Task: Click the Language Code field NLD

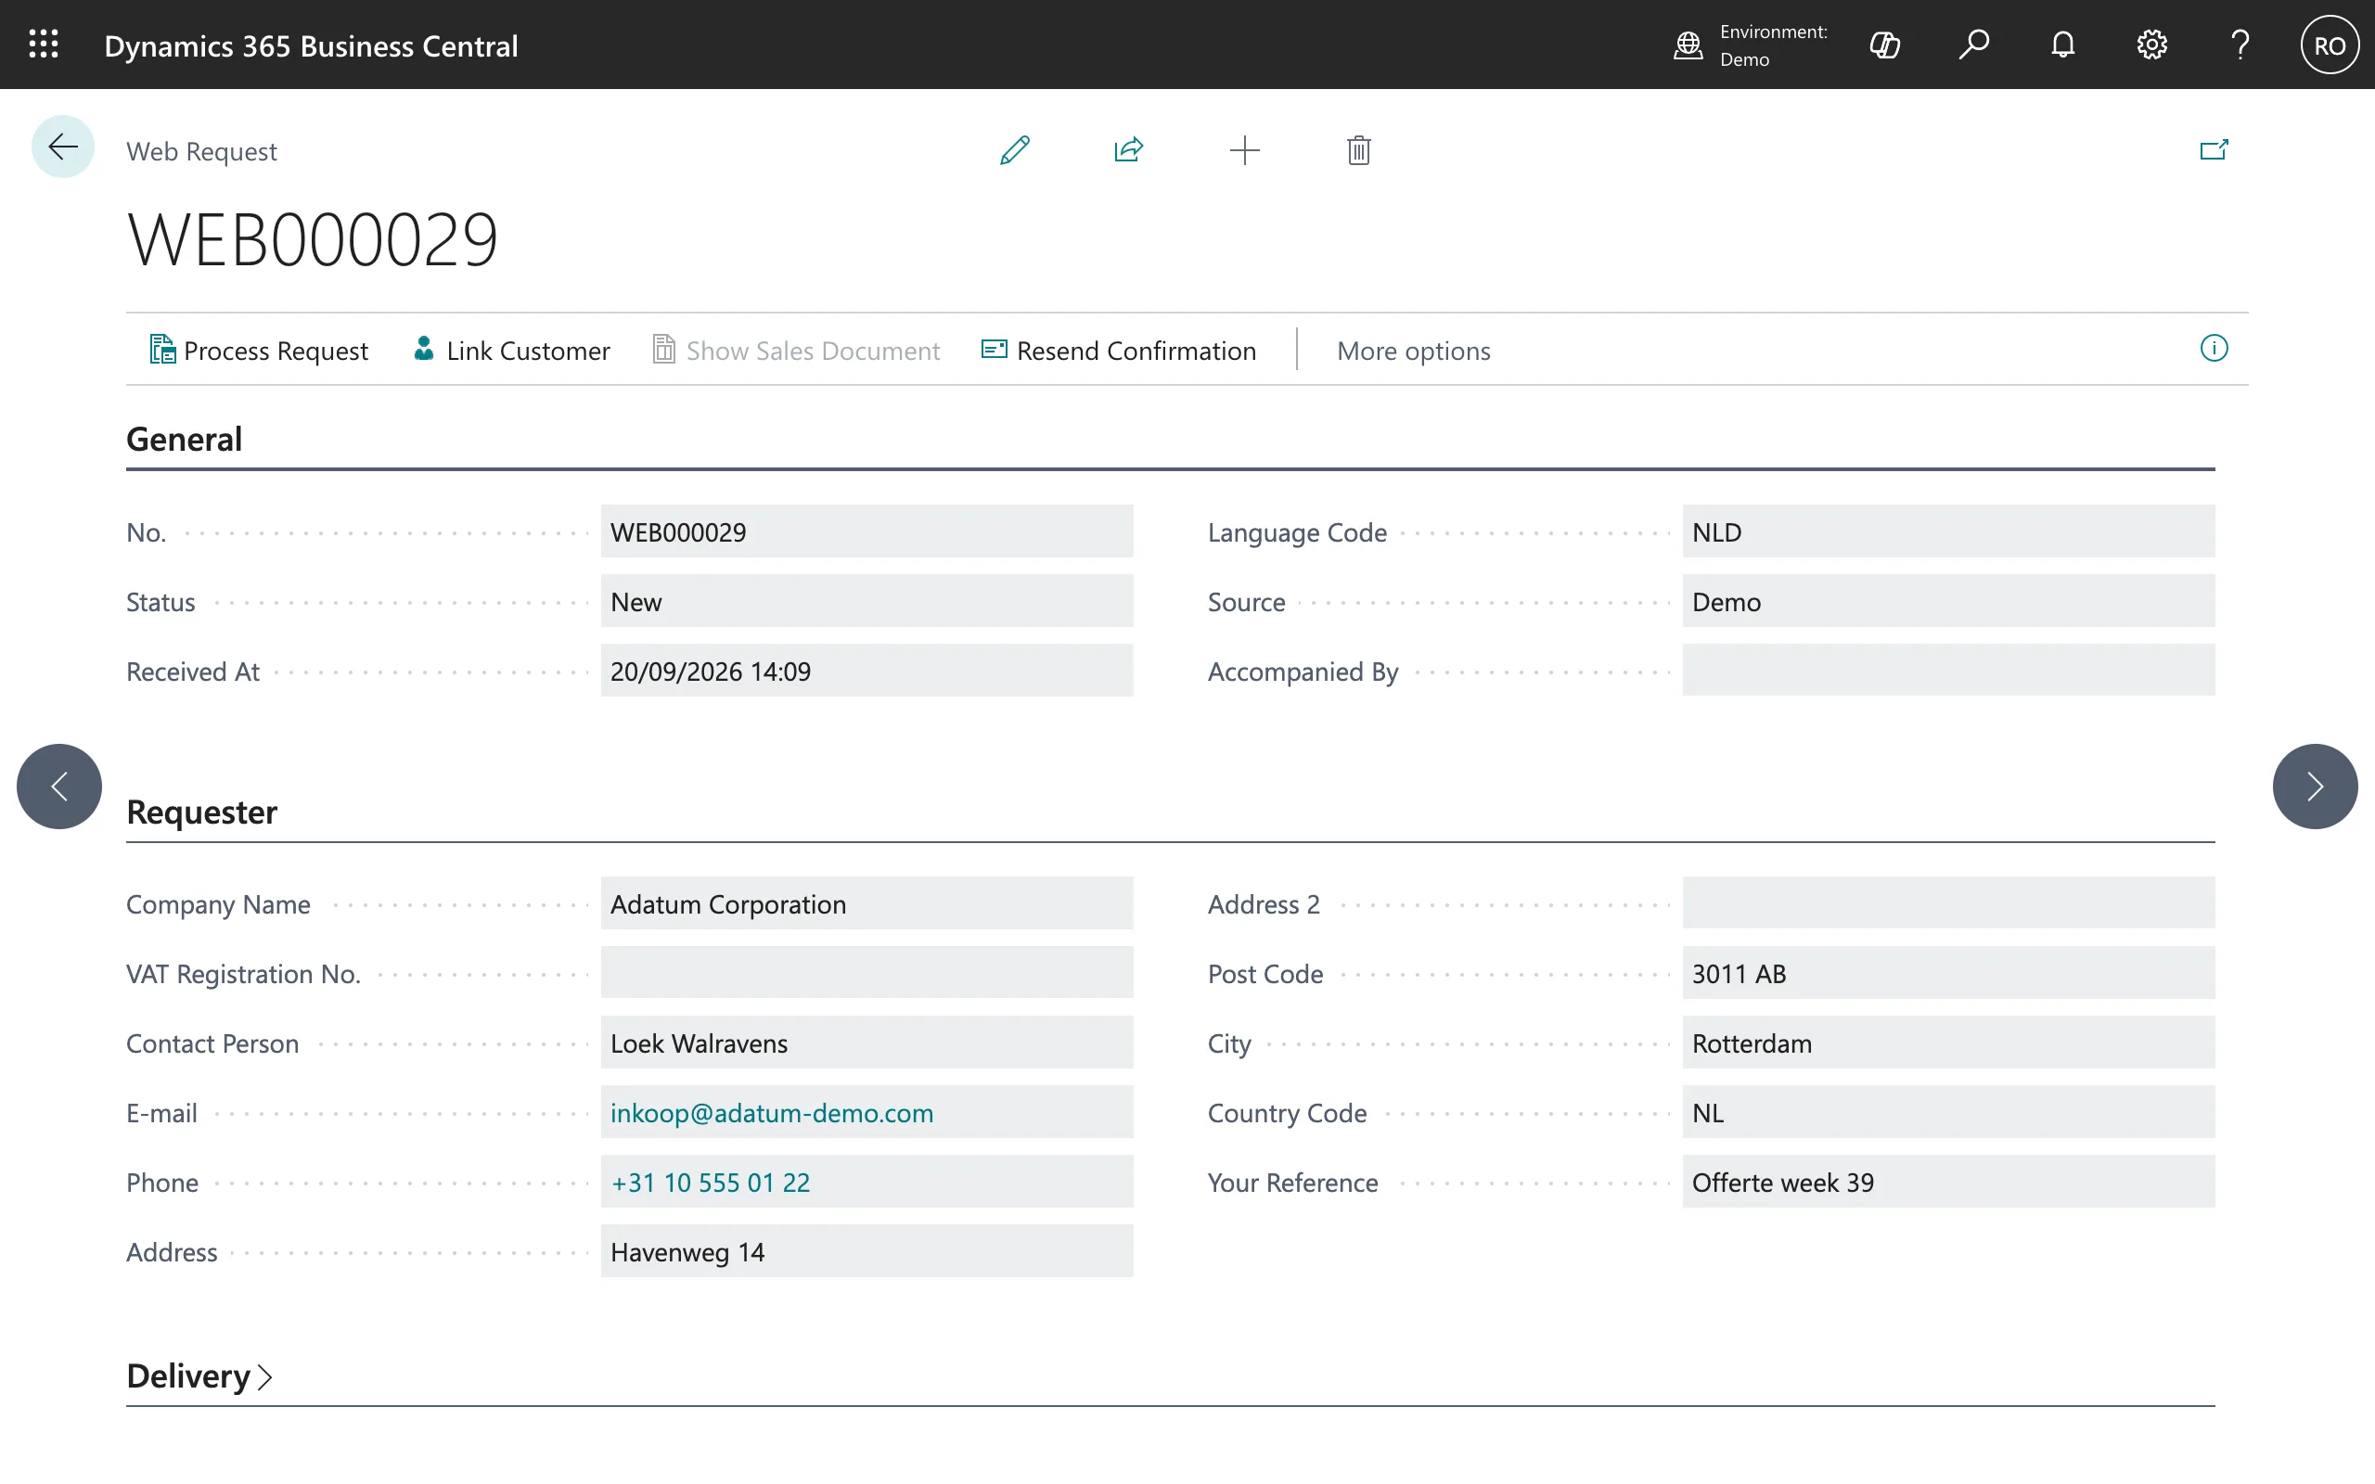Action: click(x=1948, y=532)
